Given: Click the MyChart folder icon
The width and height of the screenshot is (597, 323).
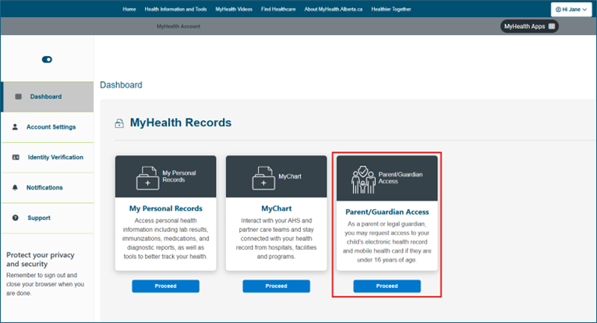Looking at the screenshot, I should coord(263,179).
